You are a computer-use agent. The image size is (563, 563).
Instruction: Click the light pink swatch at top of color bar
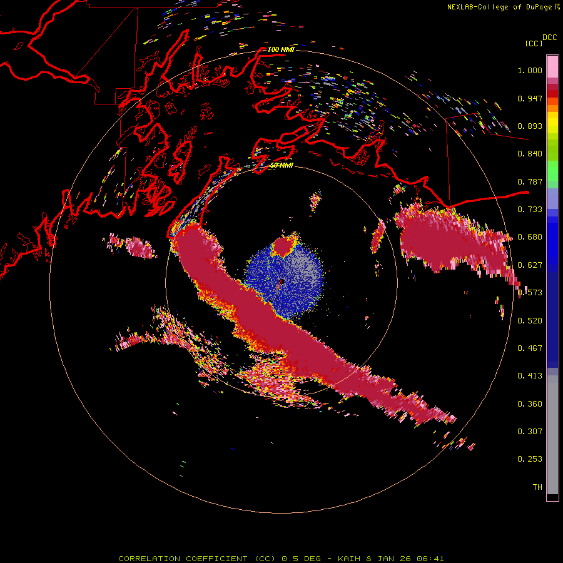(x=552, y=66)
